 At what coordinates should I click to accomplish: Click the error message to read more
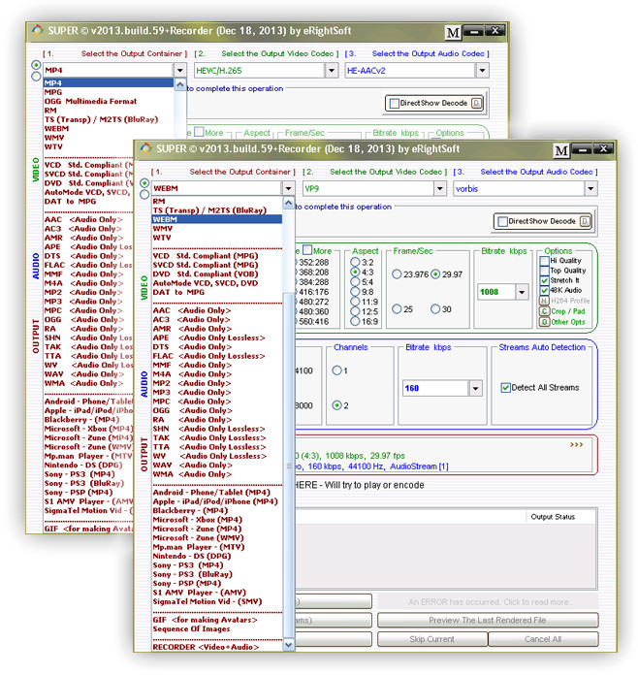(x=491, y=602)
